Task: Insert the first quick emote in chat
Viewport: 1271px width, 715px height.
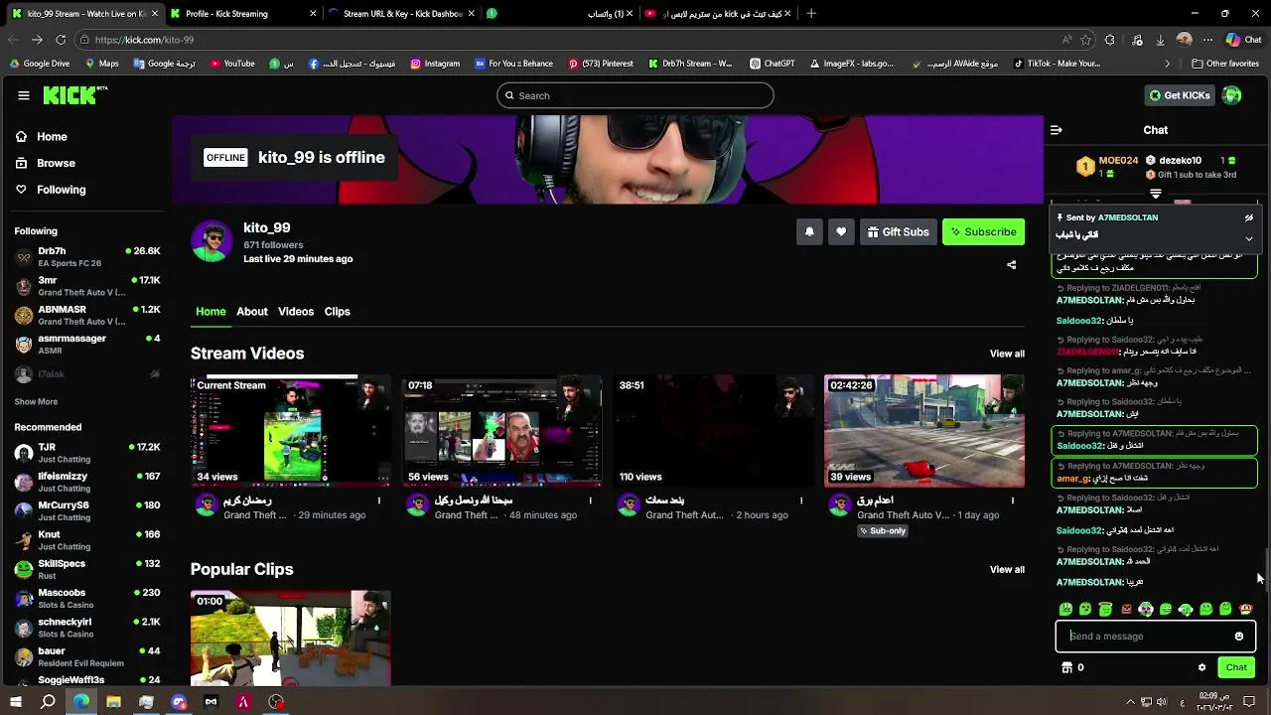Action: click(x=1065, y=609)
